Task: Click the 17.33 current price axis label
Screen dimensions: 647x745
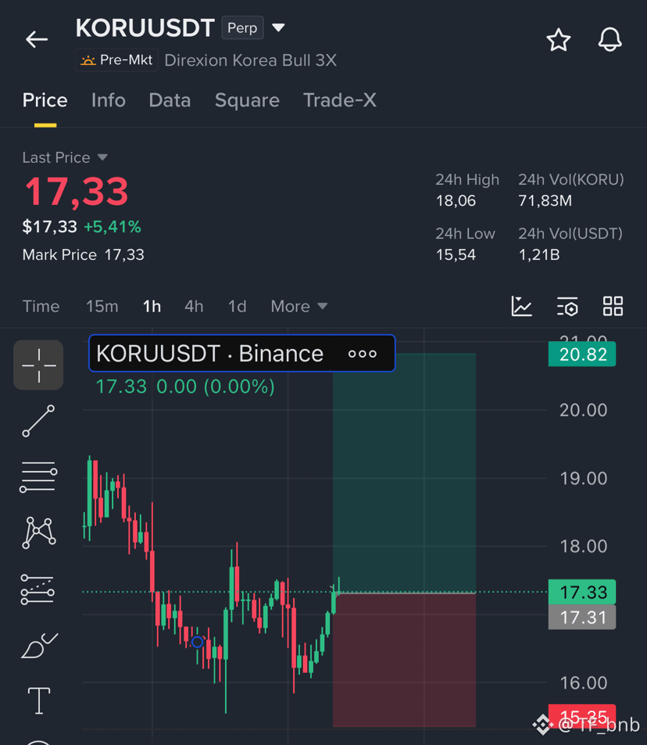Action: [582, 592]
